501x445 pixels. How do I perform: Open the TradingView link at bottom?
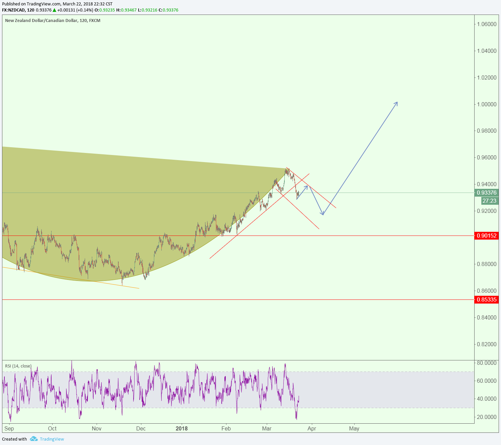(52, 439)
